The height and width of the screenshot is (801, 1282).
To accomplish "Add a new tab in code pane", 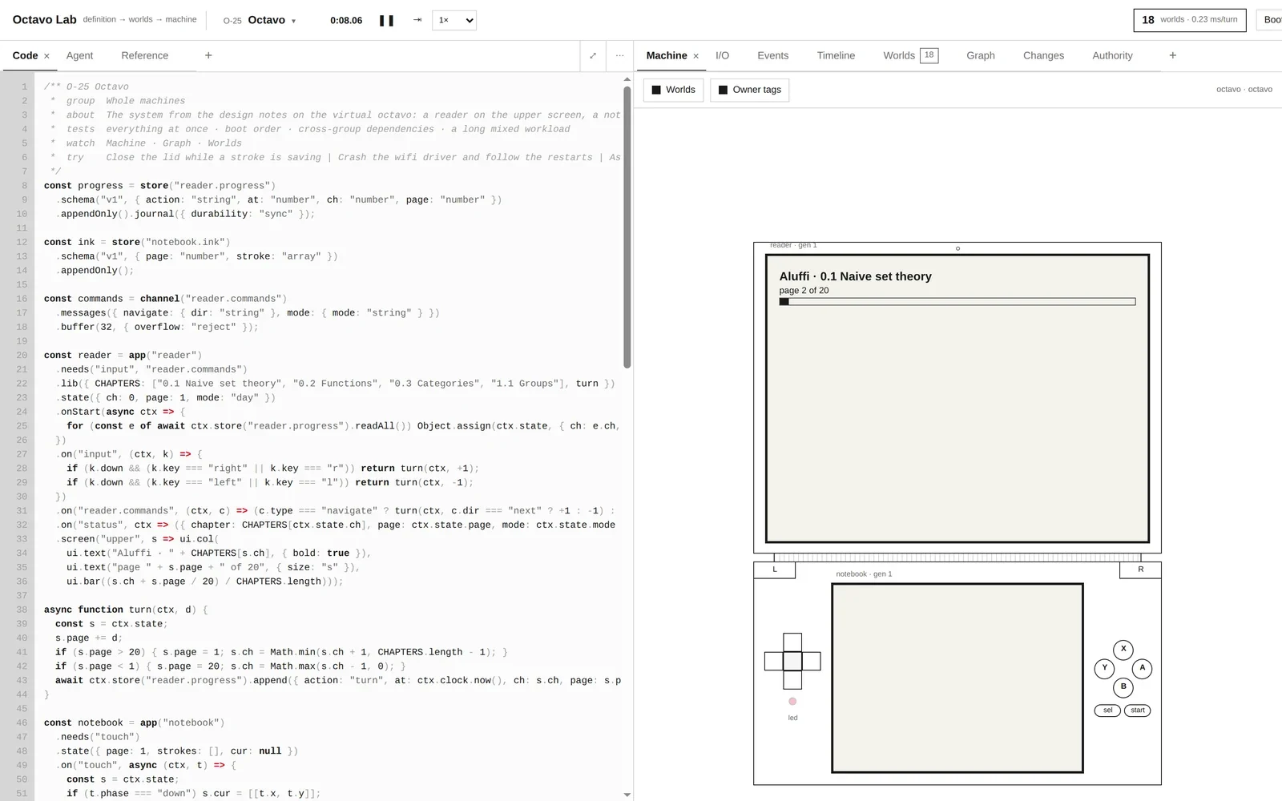I will 208,55.
